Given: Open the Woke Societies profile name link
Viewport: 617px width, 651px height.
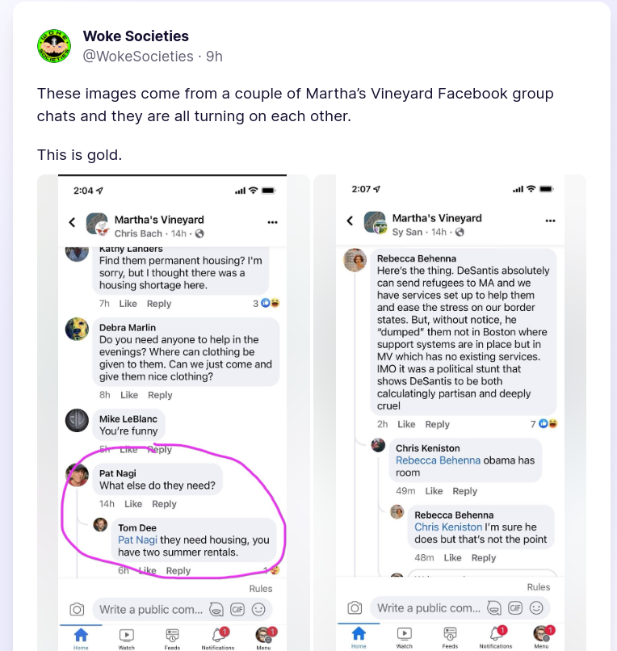Looking at the screenshot, I should point(136,36).
